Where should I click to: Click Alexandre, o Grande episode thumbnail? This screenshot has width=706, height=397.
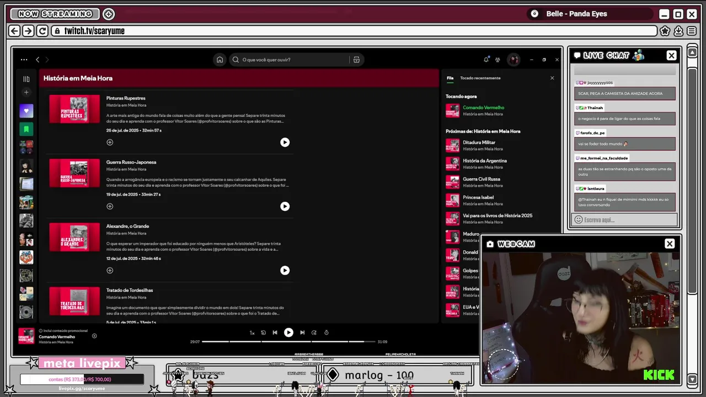pyautogui.click(x=74, y=237)
